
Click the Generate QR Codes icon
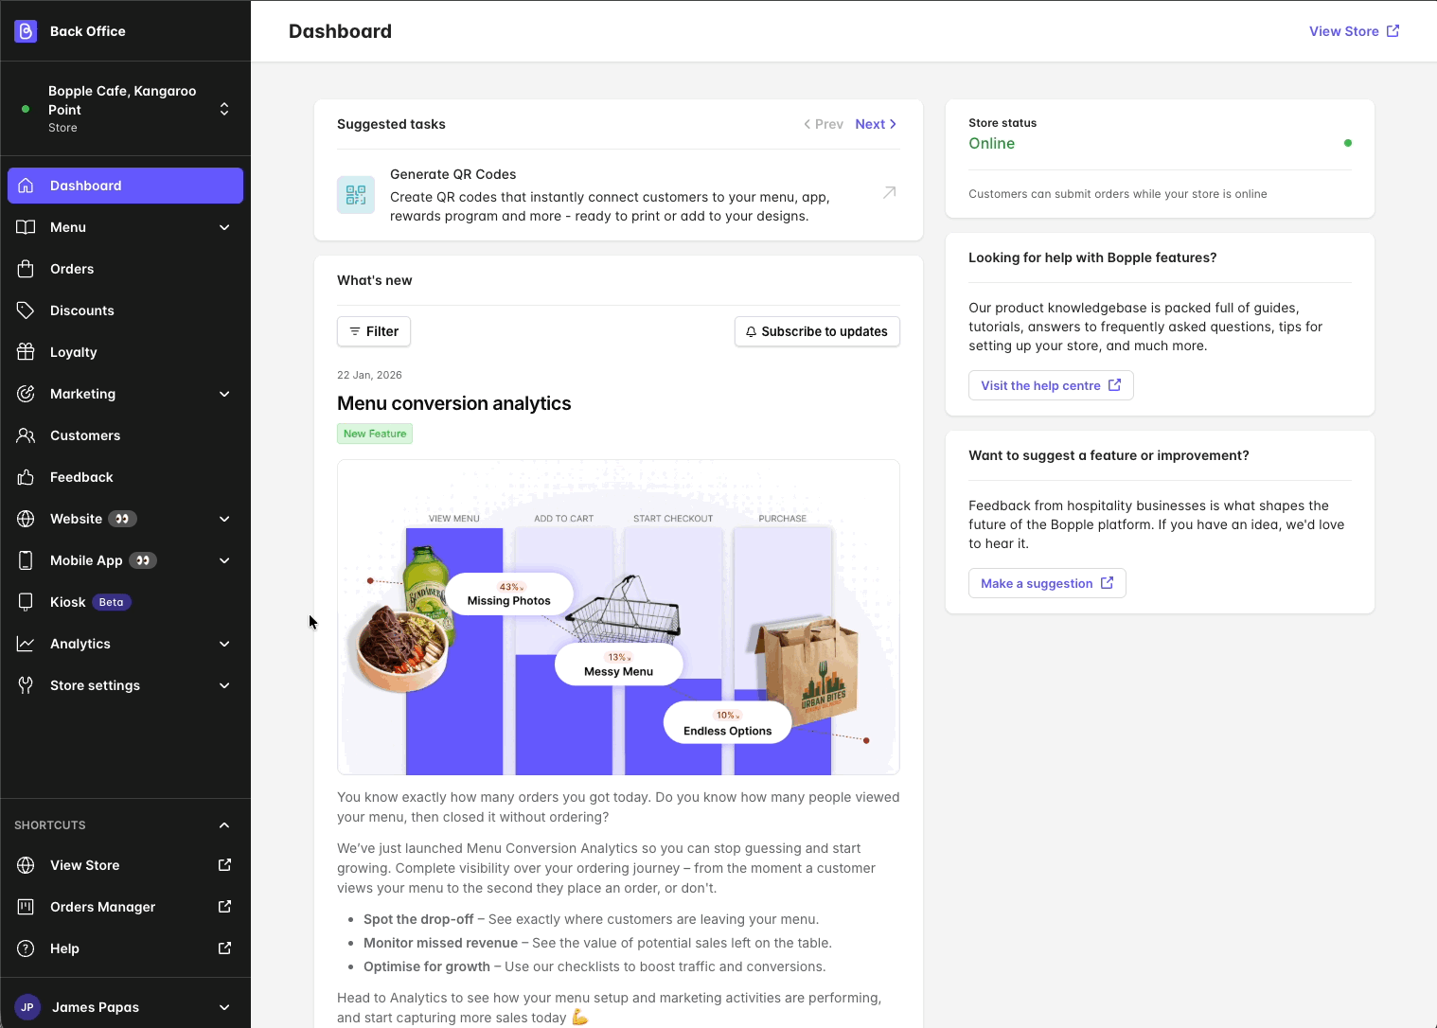coord(356,195)
